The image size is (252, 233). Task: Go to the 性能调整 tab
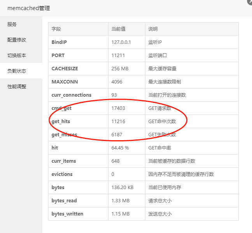coord(17,87)
